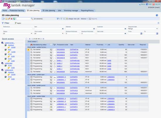Go to the previous results page
This screenshot has width=161, height=118.
click(32, 39)
